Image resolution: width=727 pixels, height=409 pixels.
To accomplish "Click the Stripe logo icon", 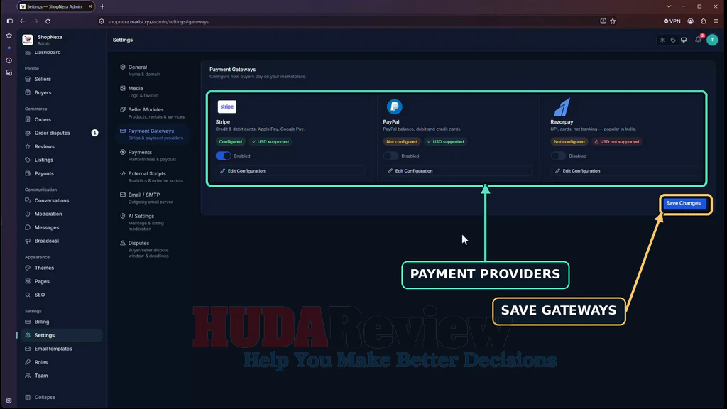I will click(x=226, y=107).
